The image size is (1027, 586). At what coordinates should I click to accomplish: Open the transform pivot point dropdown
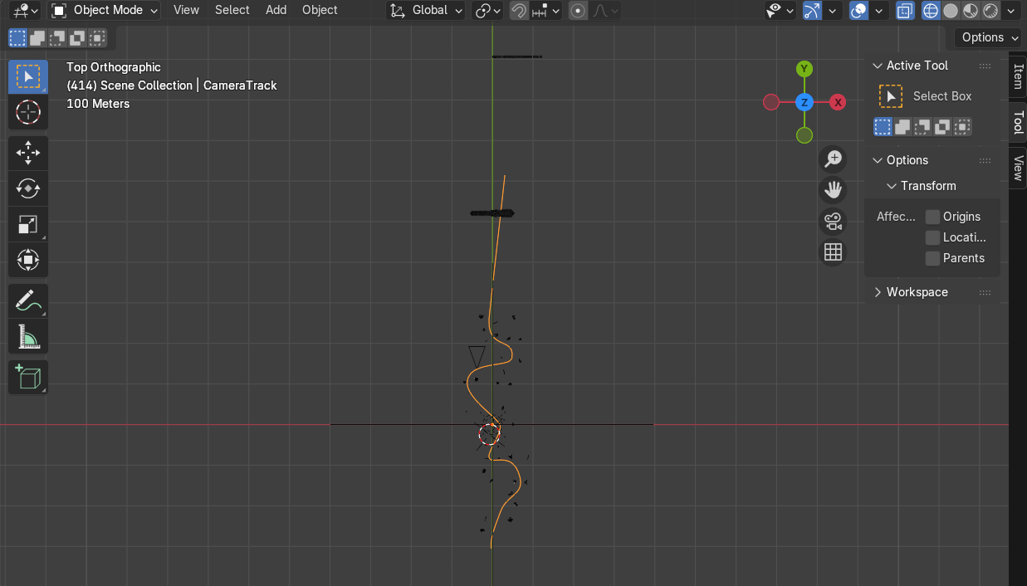487,11
